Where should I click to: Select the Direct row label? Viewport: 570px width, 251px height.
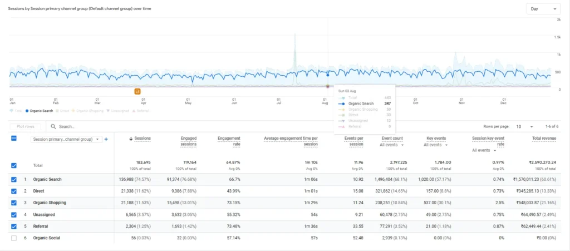[38, 191]
